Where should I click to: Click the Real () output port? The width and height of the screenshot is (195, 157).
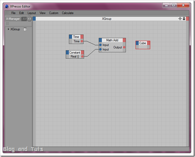pos(82,57)
